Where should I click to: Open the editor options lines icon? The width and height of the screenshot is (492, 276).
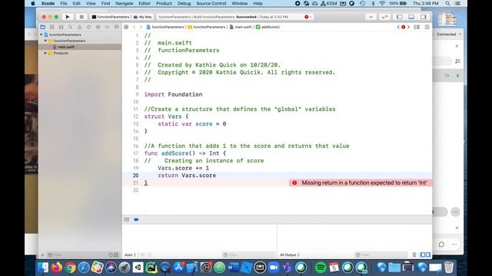(417, 28)
